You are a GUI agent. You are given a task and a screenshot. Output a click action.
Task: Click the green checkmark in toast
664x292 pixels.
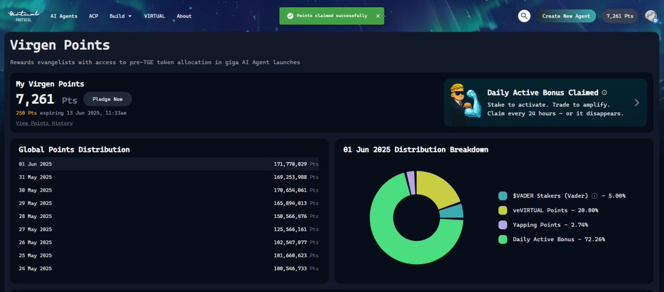(x=290, y=16)
